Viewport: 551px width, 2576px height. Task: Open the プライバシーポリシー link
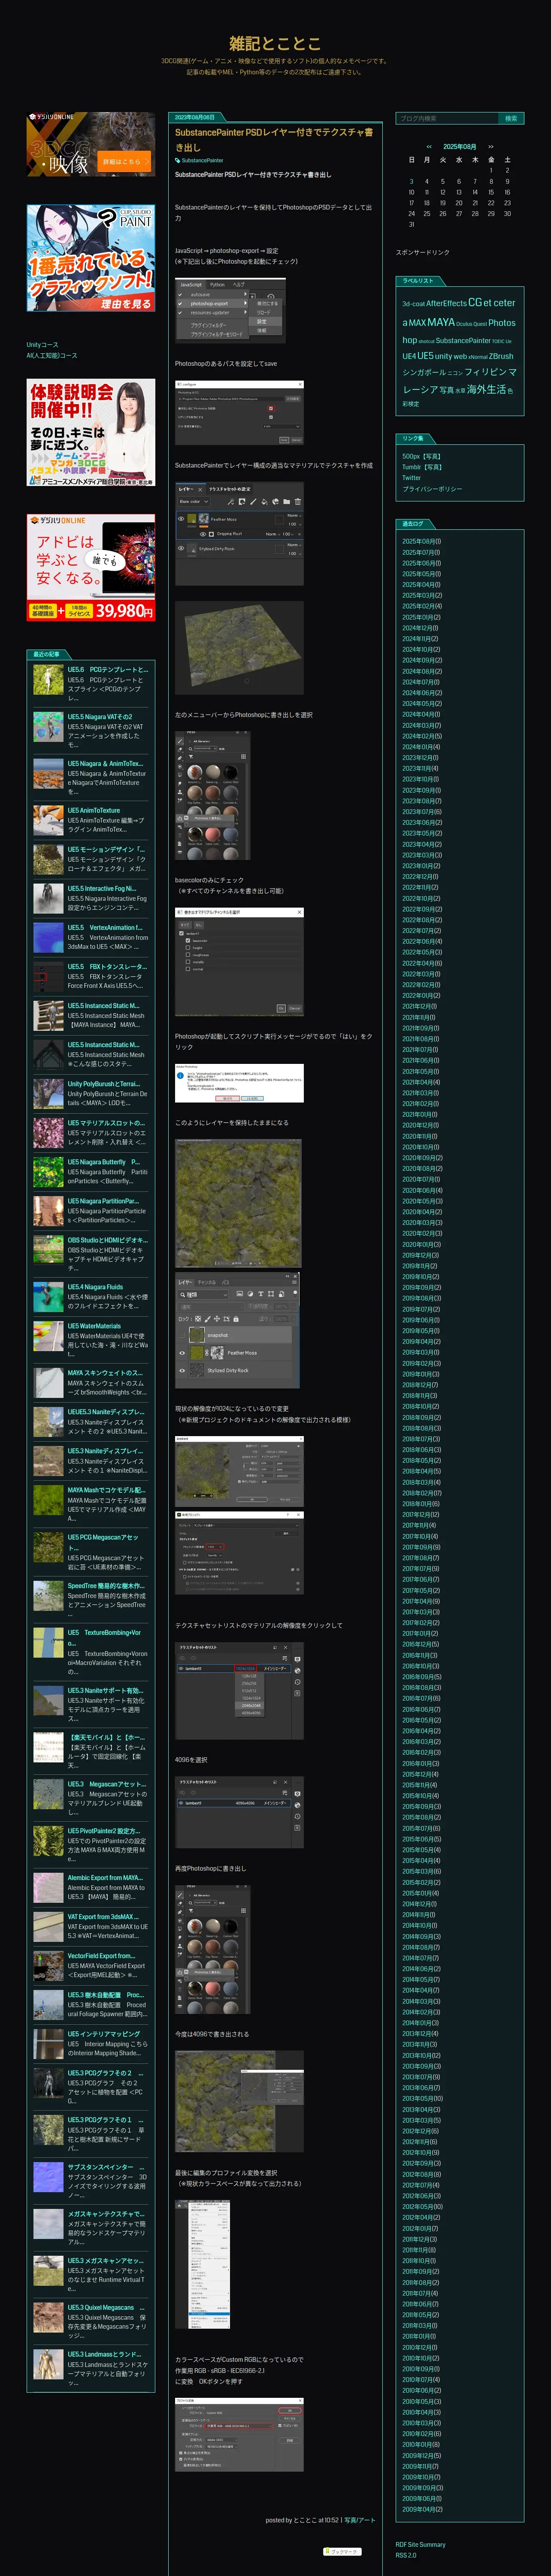click(x=432, y=489)
